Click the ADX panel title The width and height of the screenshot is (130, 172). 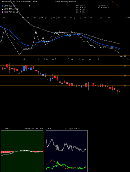click(49, 129)
